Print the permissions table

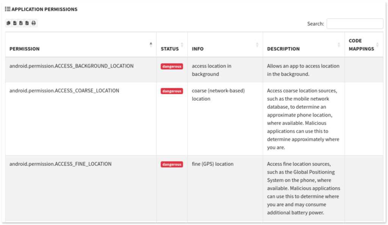(33, 23)
